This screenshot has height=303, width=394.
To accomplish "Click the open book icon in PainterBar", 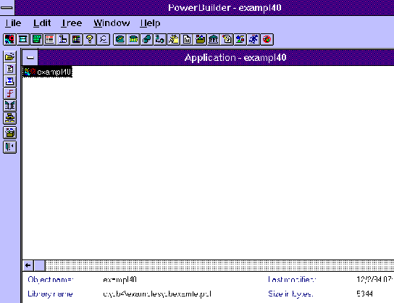I will tap(10, 106).
